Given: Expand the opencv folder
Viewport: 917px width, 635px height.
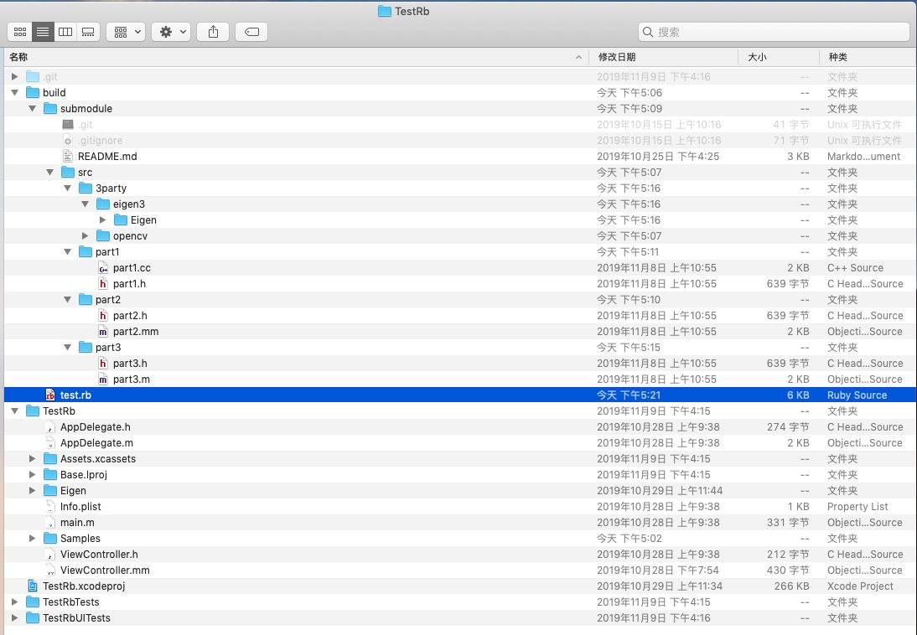Looking at the screenshot, I should 85,235.
